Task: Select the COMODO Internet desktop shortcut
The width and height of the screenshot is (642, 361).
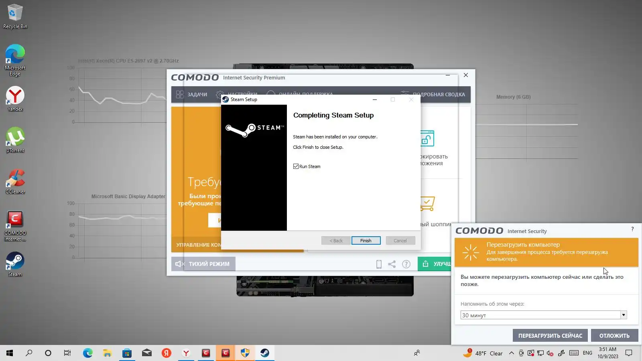Action: (x=15, y=226)
